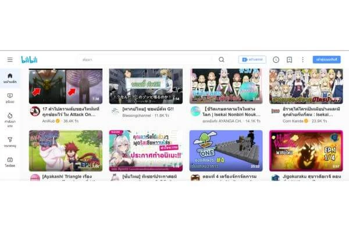Open the Isekai Nonbiri Nouk... video title
Image resolution: width=349 pixels, height=233 pixels.
[232, 112]
